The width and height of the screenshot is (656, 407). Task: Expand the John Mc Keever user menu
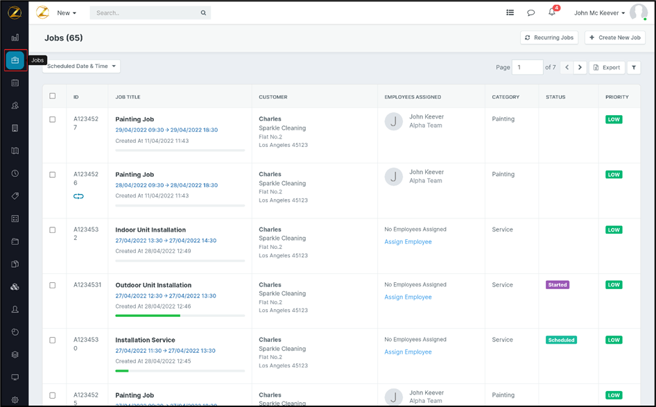coord(600,13)
